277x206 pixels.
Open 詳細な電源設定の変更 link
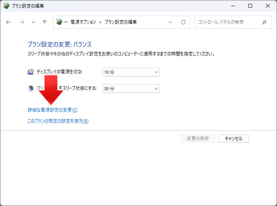click(52, 110)
